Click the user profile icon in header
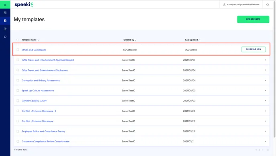The height and width of the screenshot is (156, 276). coord(224,4)
